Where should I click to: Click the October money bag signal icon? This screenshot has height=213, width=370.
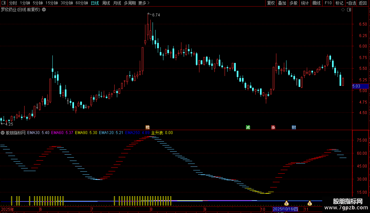287,203
